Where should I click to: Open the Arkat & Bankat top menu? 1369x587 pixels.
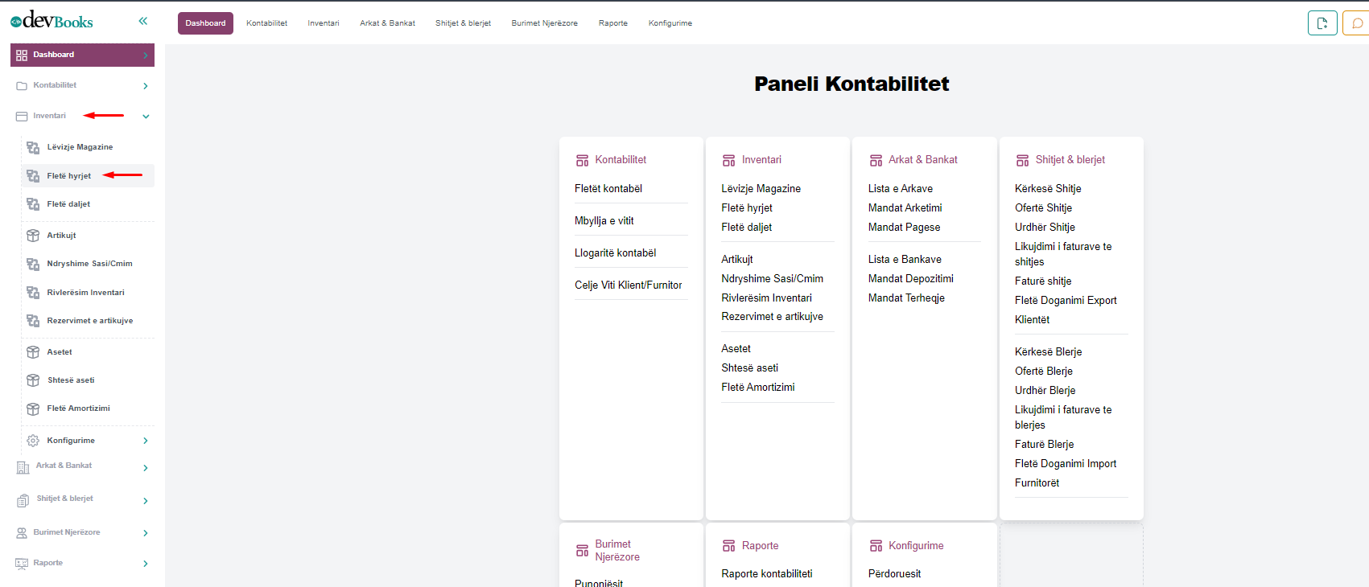[x=387, y=23]
